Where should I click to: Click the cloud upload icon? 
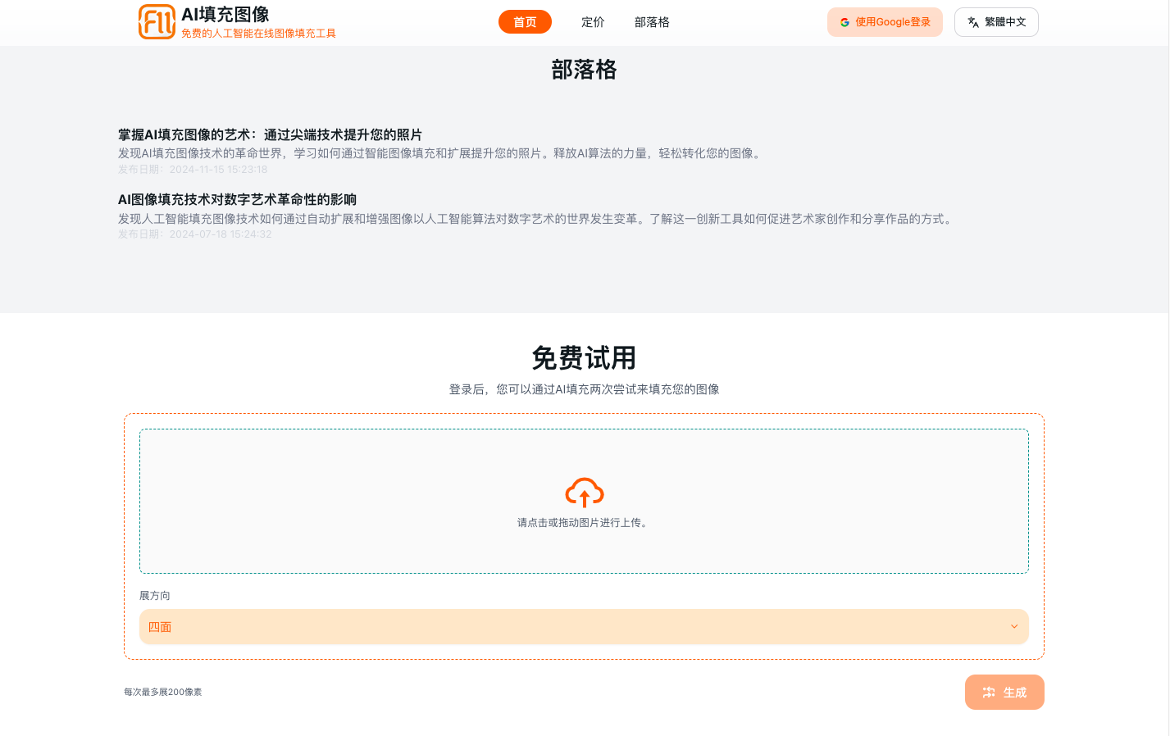pyautogui.click(x=584, y=491)
